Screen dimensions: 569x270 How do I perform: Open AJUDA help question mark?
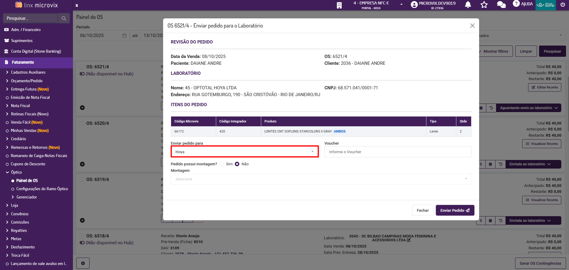coord(516,4)
